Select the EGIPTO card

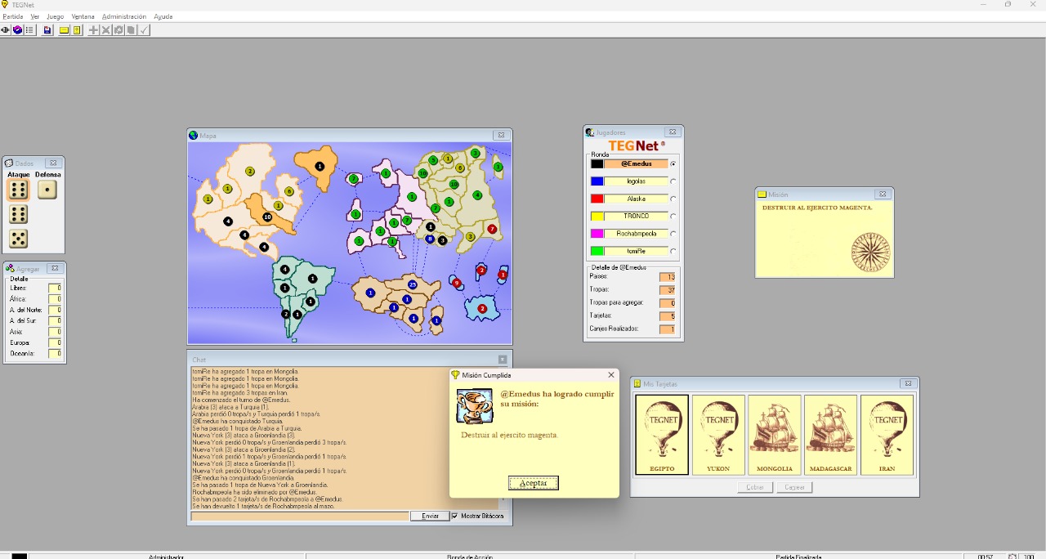click(662, 435)
